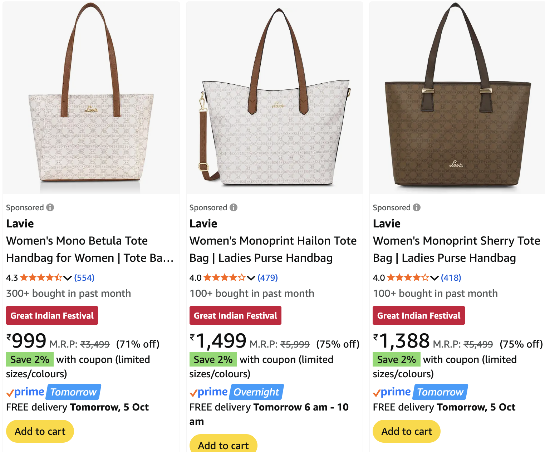The height and width of the screenshot is (452, 545).
Task: Open Women's Monoprint Sherry Tote Bag title
Action: tap(456, 249)
